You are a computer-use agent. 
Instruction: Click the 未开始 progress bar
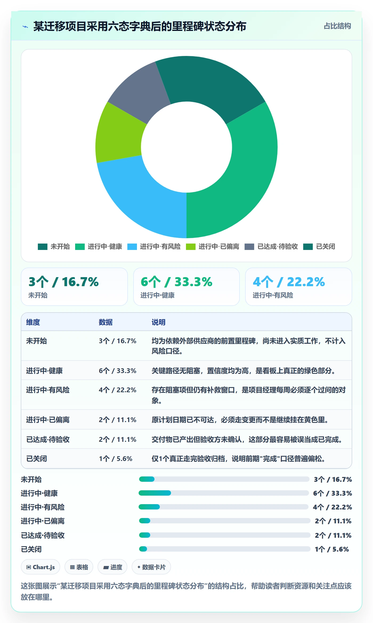click(x=224, y=479)
